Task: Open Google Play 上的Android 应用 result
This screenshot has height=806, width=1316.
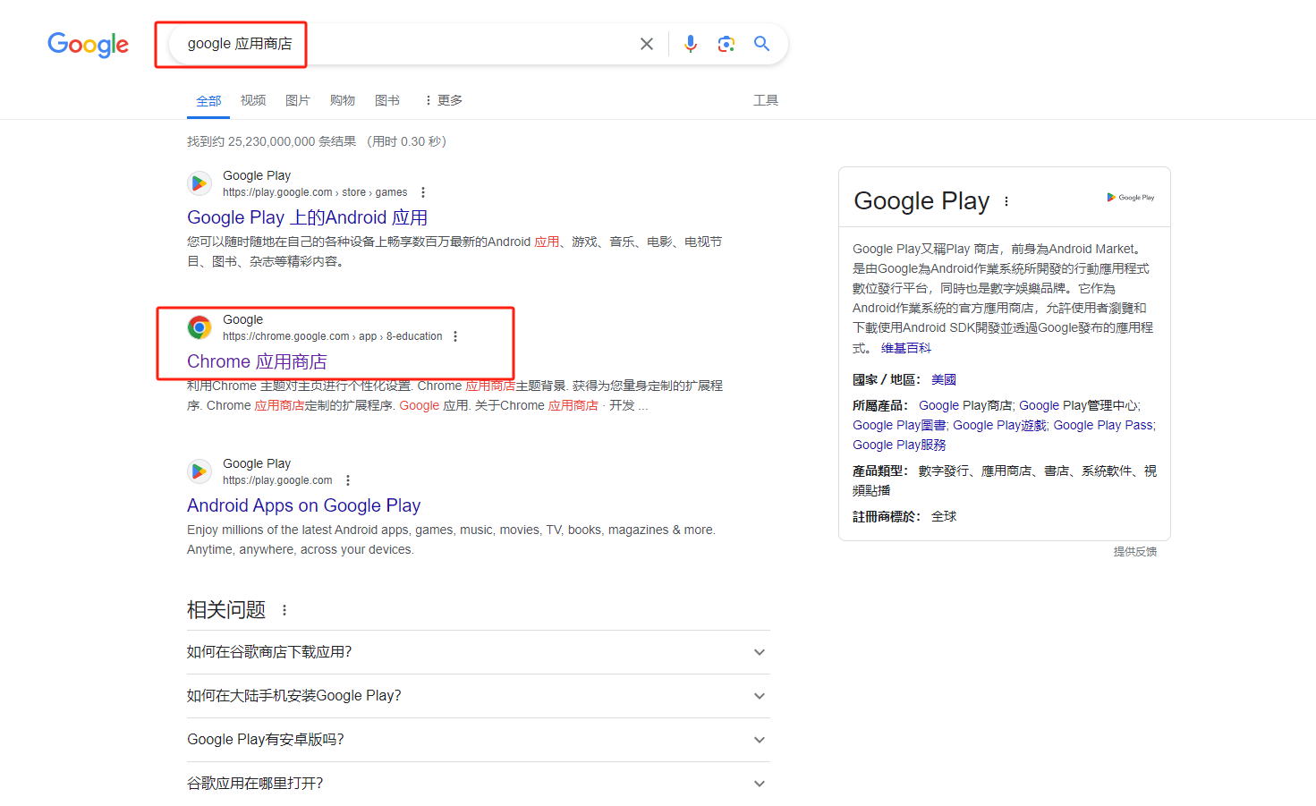Action: pyautogui.click(x=307, y=217)
